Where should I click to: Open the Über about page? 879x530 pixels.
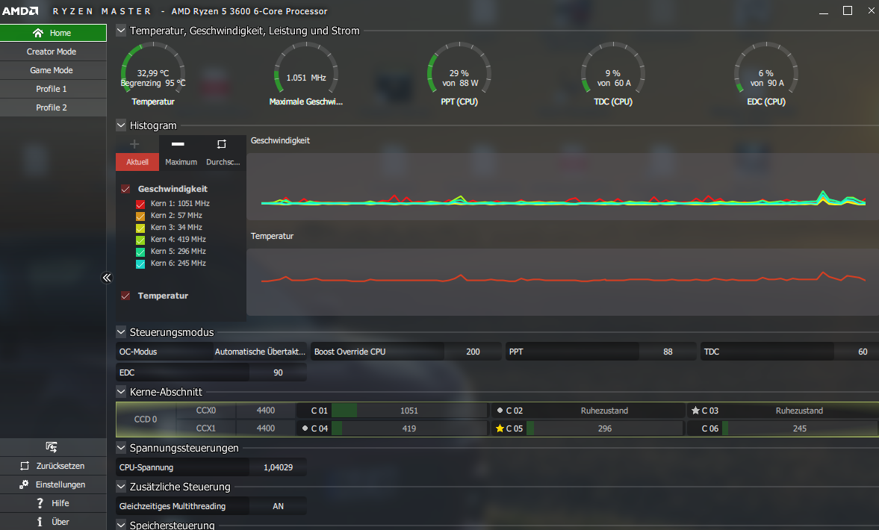(53, 522)
